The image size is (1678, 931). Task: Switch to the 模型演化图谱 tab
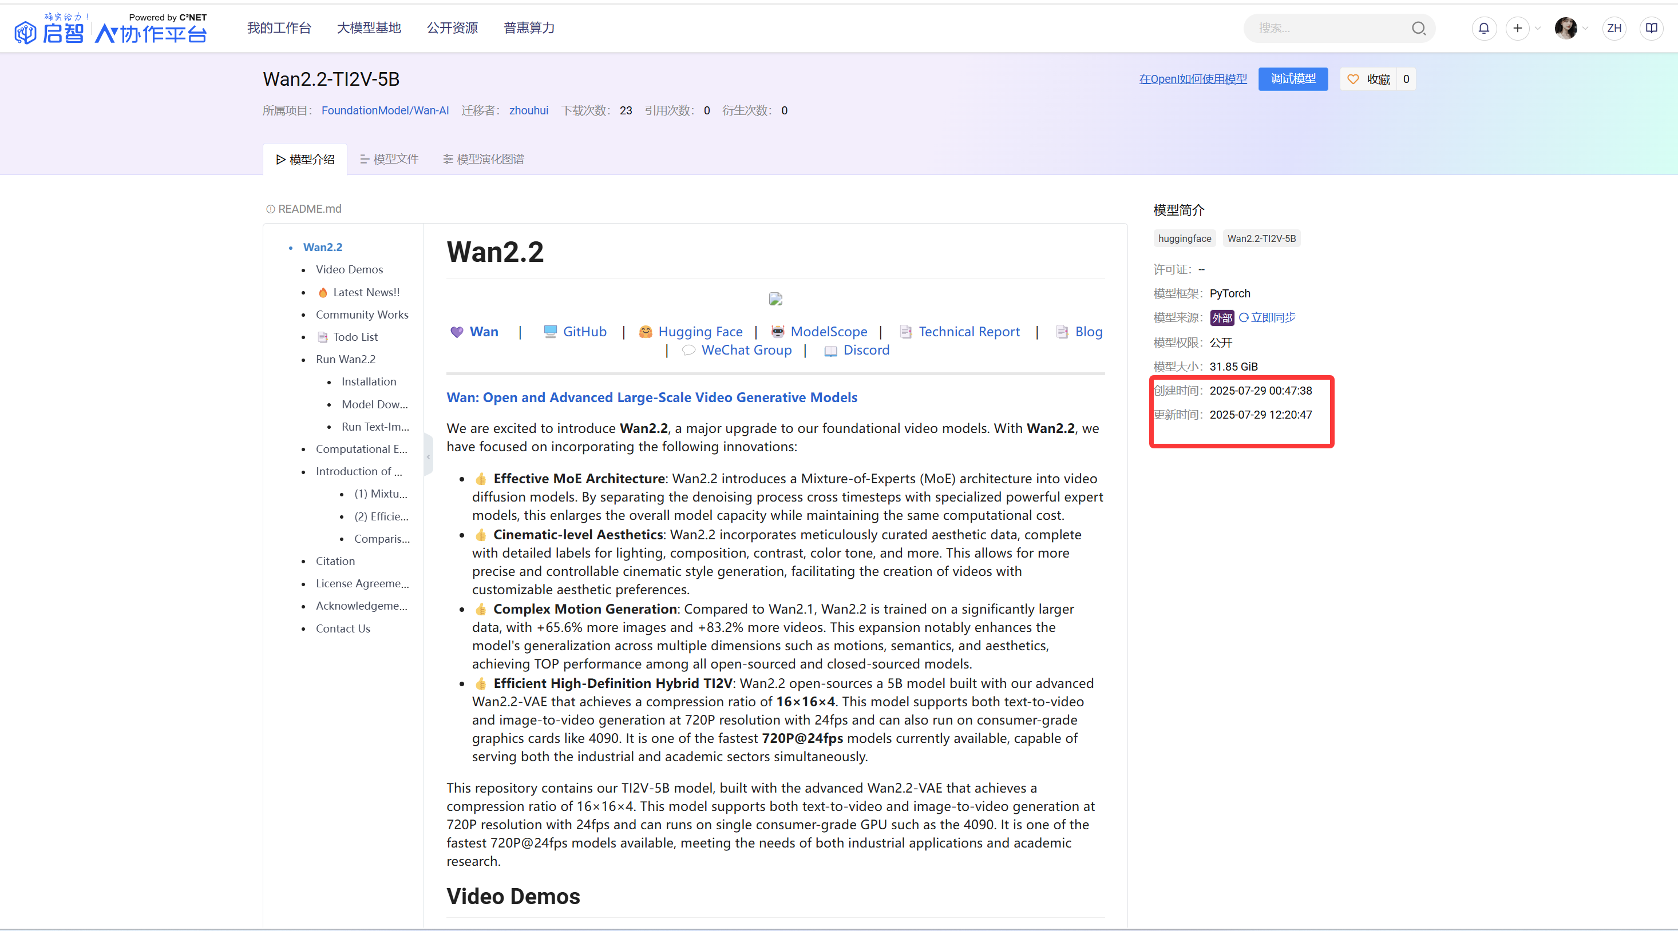point(484,159)
